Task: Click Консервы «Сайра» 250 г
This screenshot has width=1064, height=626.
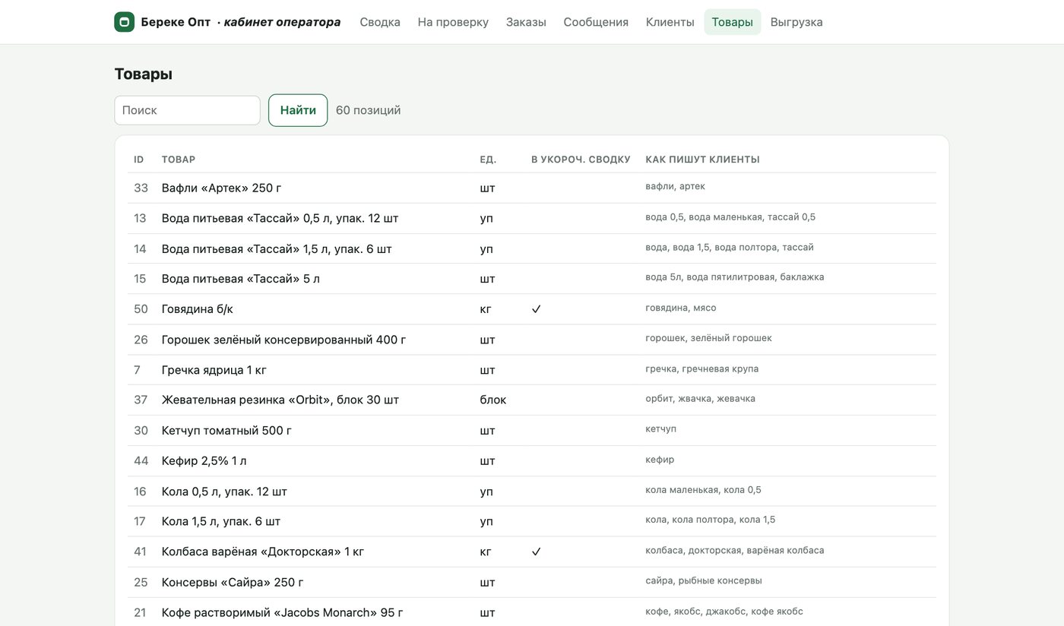Action: coord(233,582)
